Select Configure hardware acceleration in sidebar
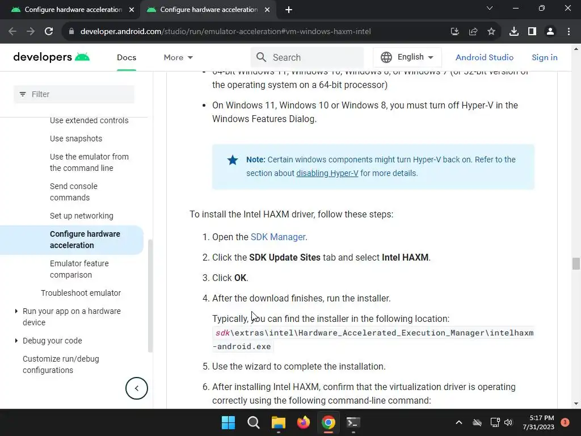This screenshot has width=581, height=436. (72, 240)
